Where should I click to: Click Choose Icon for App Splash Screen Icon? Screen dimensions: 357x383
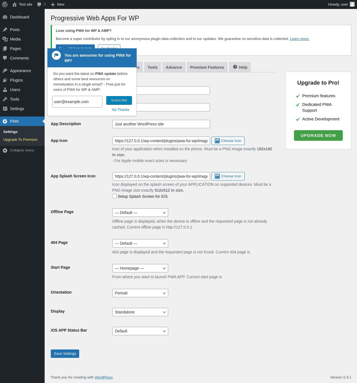228,176
